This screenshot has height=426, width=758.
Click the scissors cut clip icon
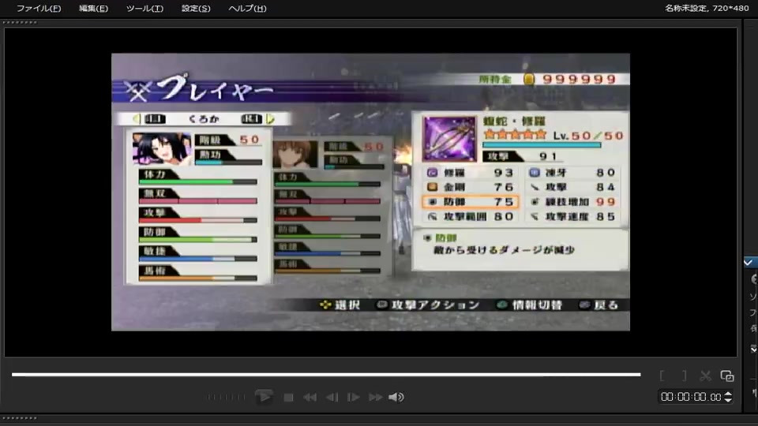[x=705, y=376]
